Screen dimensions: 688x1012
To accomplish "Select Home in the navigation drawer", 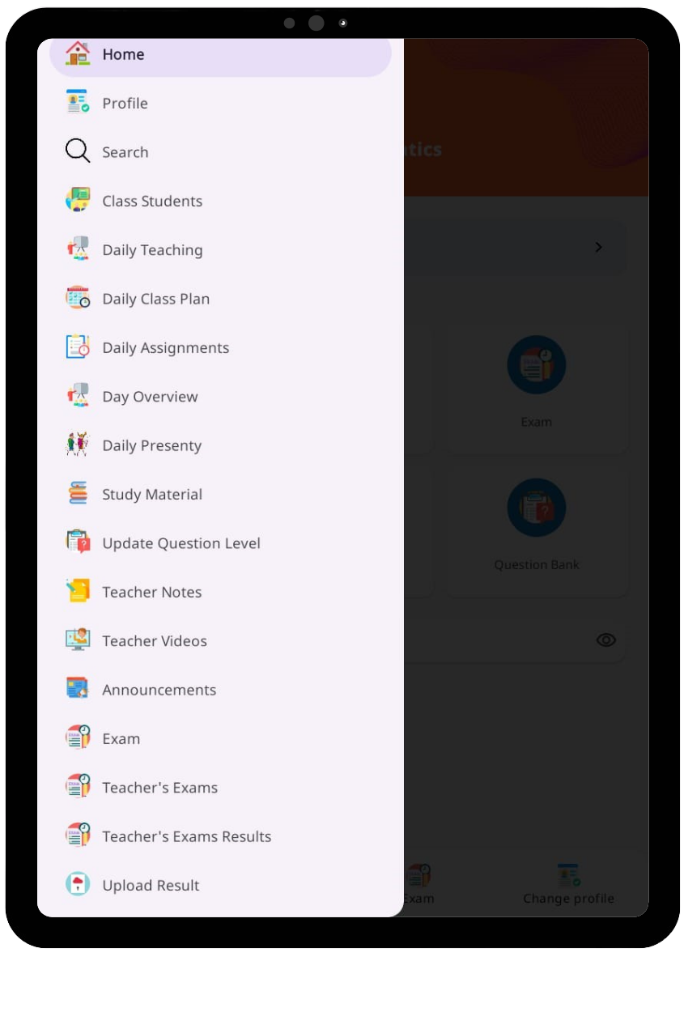I will pyautogui.click(x=220, y=55).
